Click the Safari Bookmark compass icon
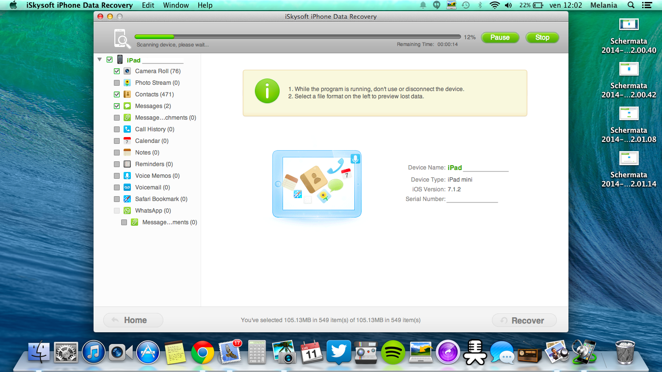Viewport: 662px width, 372px height. [x=127, y=199]
